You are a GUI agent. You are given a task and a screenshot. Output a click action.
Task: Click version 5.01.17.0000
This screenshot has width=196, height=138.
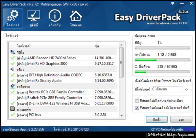coord(104,103)
